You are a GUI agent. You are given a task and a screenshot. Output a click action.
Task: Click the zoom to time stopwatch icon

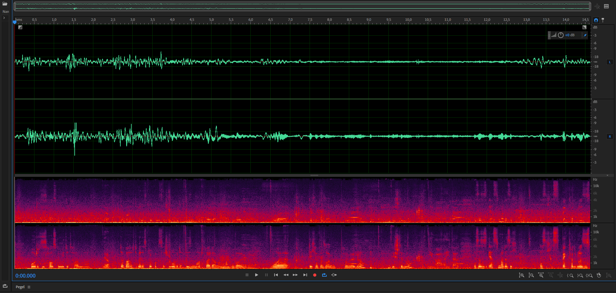pos(599,275)
